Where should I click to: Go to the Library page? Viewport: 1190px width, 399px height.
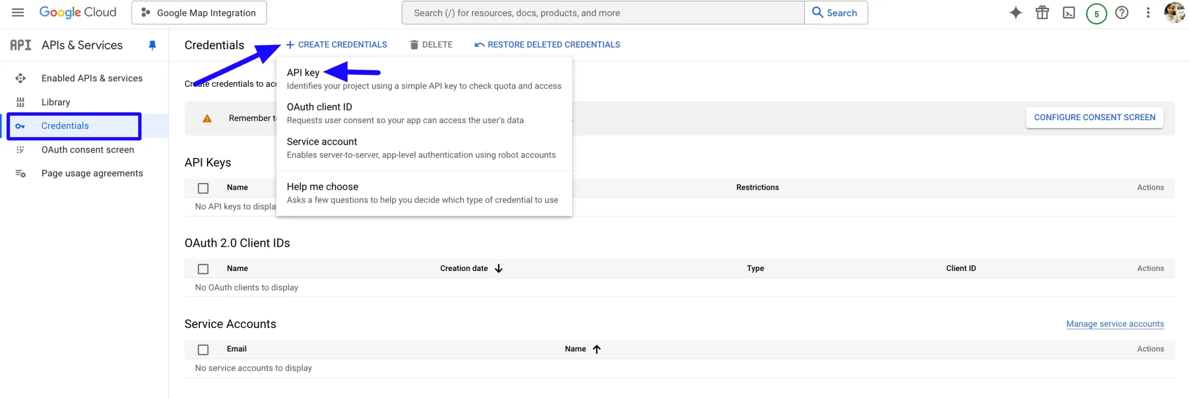56,102
